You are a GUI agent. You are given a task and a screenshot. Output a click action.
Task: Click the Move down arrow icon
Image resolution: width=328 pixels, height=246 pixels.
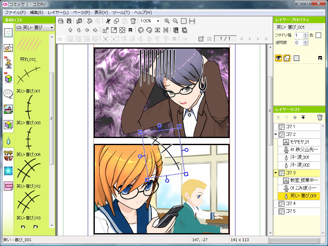point(79,30)
